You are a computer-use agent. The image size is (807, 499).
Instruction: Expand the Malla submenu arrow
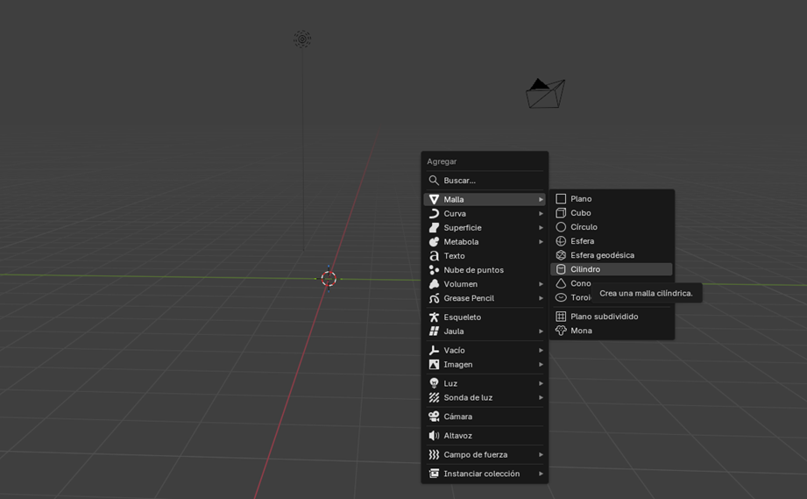[x=541, y=199]
